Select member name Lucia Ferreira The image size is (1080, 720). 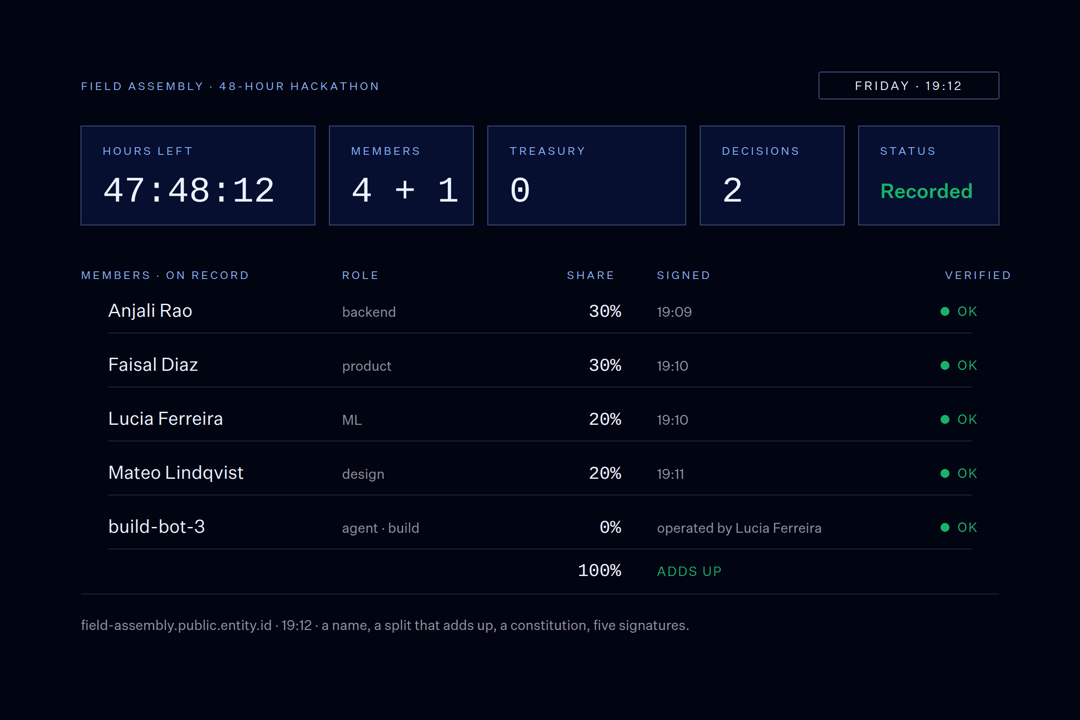[x=165, y=419]
